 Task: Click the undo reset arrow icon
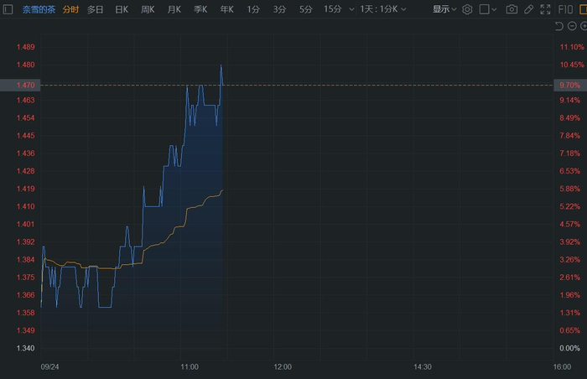point(559,27)
